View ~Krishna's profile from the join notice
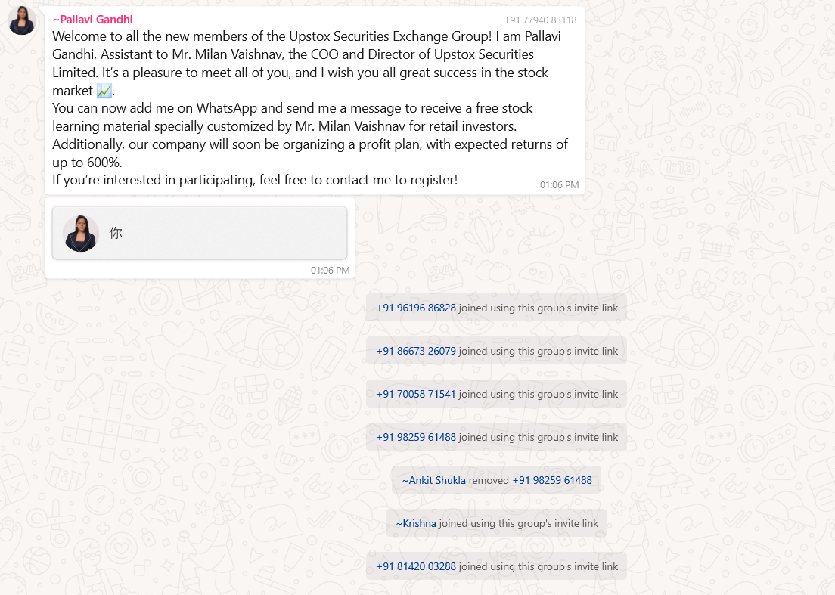This screenshot has width=835, height=595. (x=416, y=523)
